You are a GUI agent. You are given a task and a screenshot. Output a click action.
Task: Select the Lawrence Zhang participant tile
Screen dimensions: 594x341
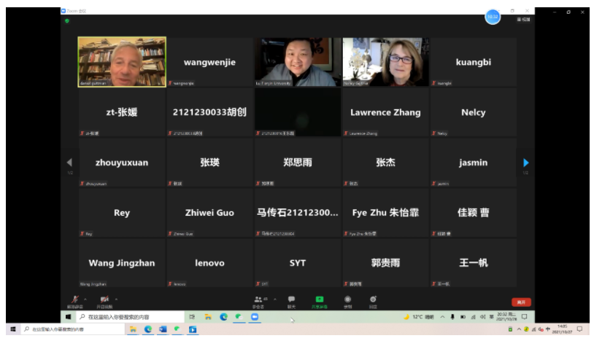point(385,113)
